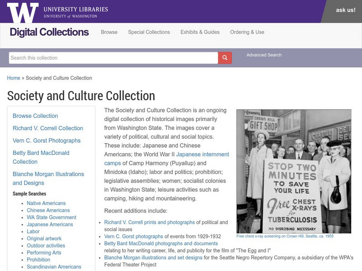362x271 pixels.
Task: Open the Richard V. Correll Collection link
Action: pyautogui.click(x=48, y=128)
